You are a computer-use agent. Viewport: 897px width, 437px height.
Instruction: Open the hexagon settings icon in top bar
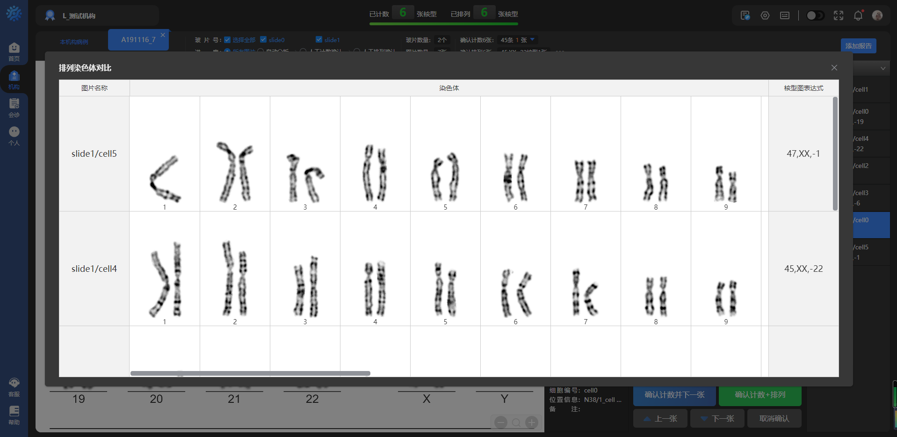pyautogui.click(x=765, y=15)
